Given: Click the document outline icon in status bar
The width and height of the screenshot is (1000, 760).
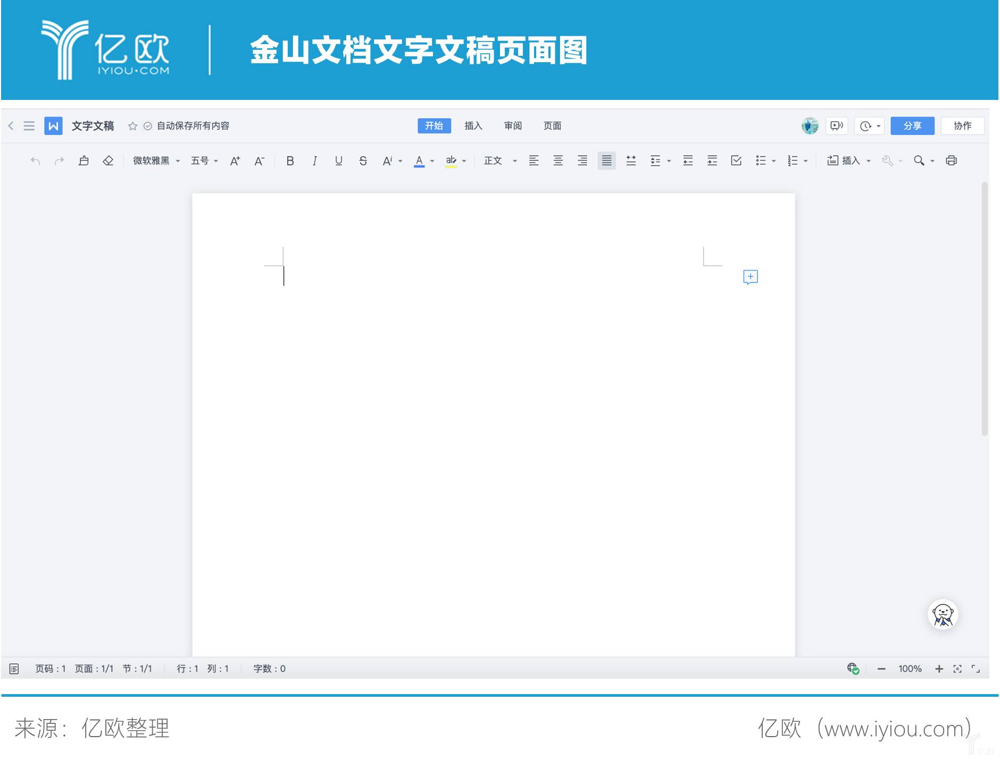Looking at the screenshot, I should (14, 669).
